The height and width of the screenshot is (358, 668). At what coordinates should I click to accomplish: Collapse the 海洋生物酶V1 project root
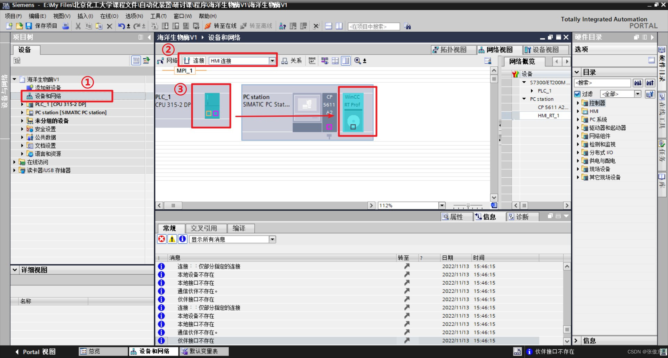14,80
